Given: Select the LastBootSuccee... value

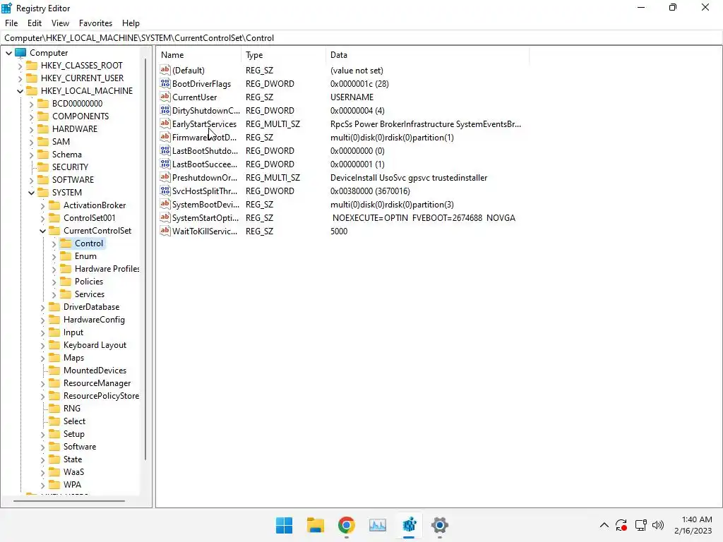Looking at the screenshot, I should [205, 164].
